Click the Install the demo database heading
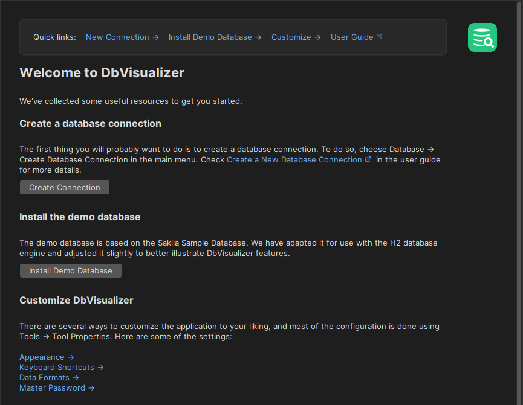523x405 pixels. tap(80, 217)
